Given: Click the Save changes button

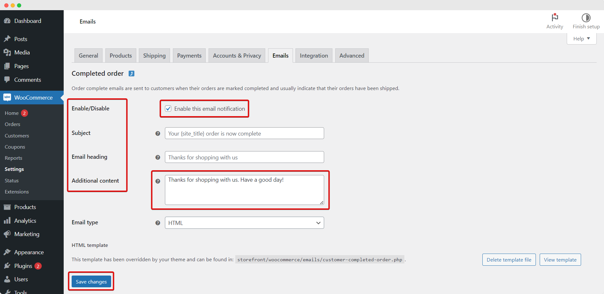Looking at the screenshot, I should pyautogui.click(x=91, y=282).
